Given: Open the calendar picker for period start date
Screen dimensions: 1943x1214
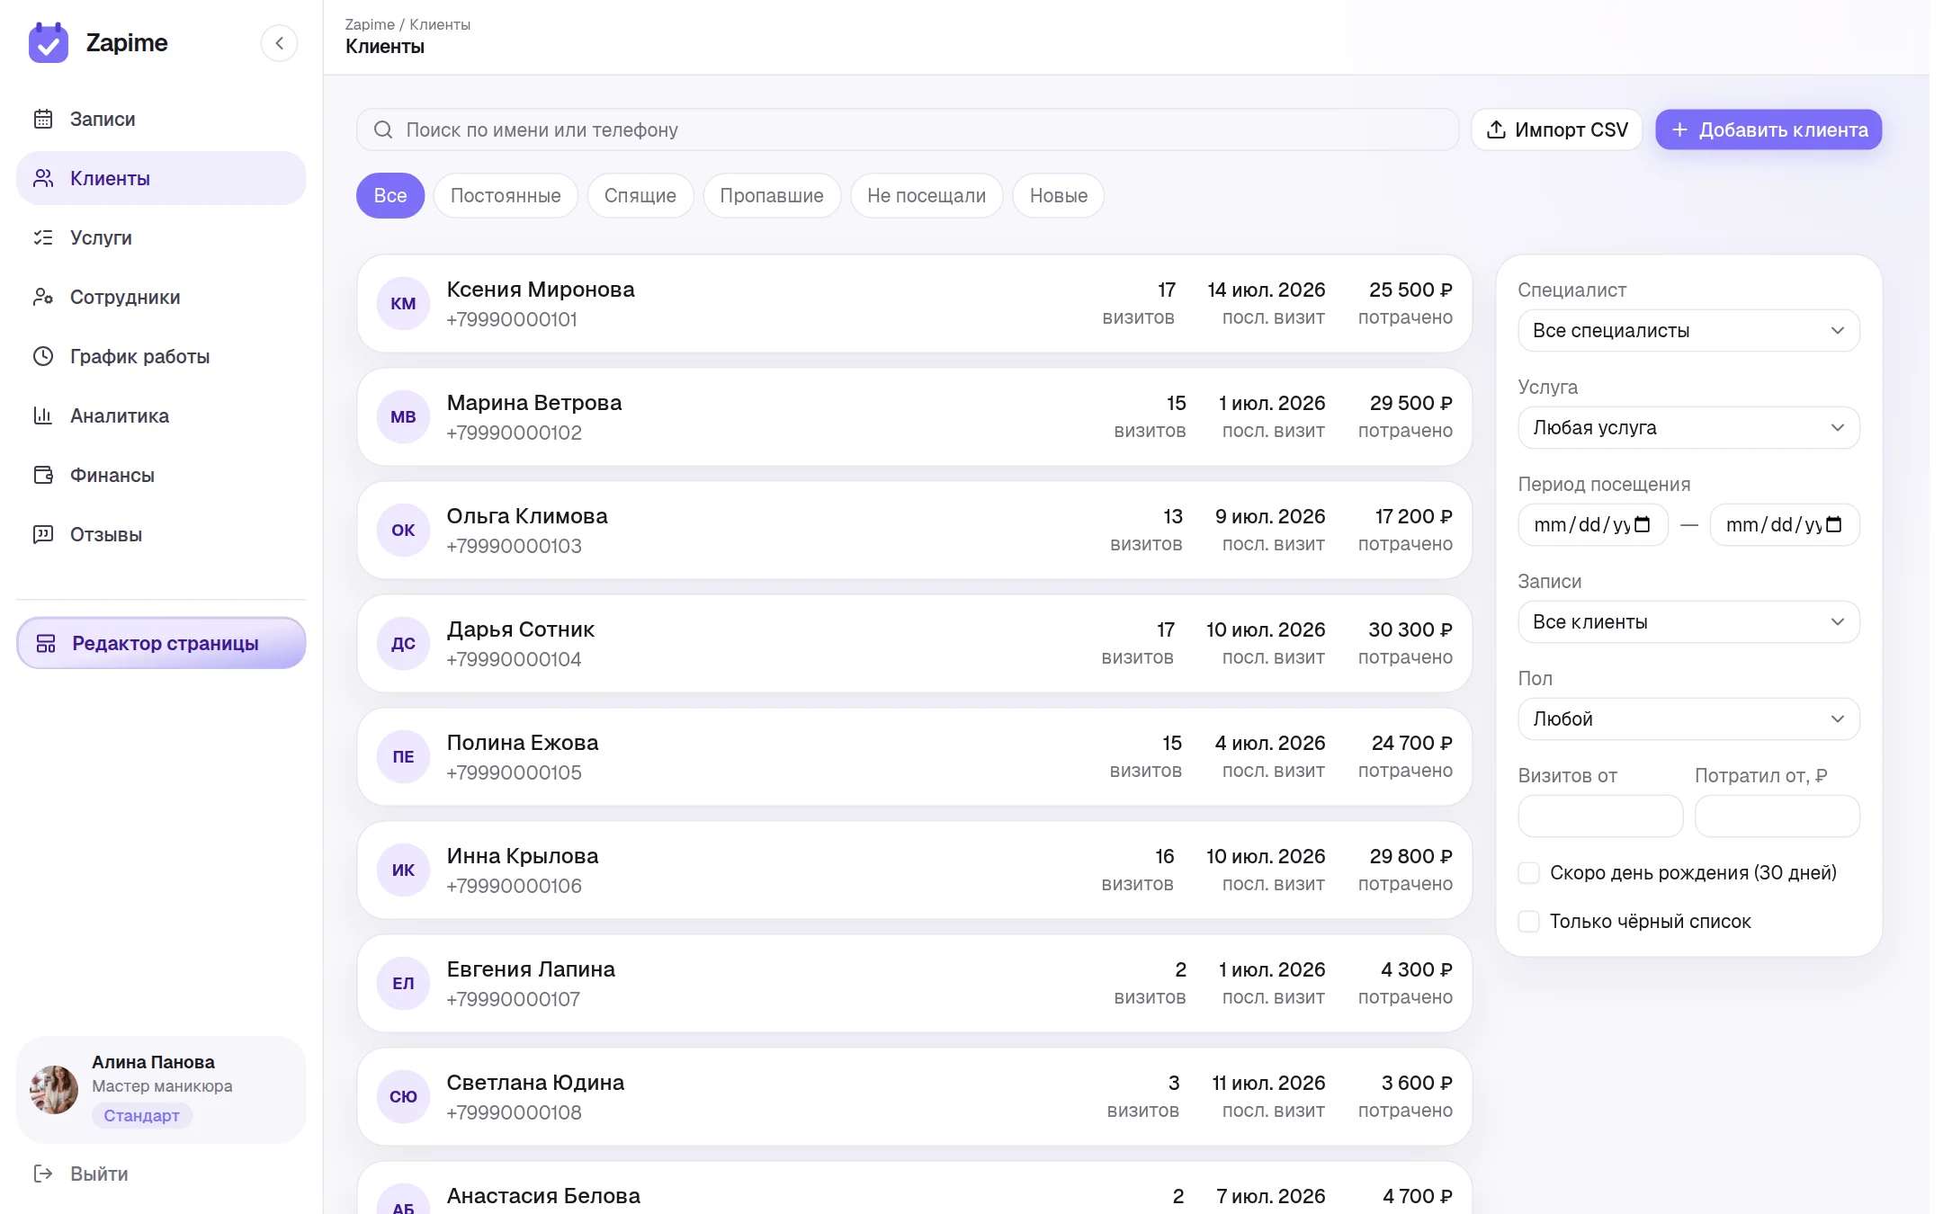Looking at the screenshot, I should 1643,524.
